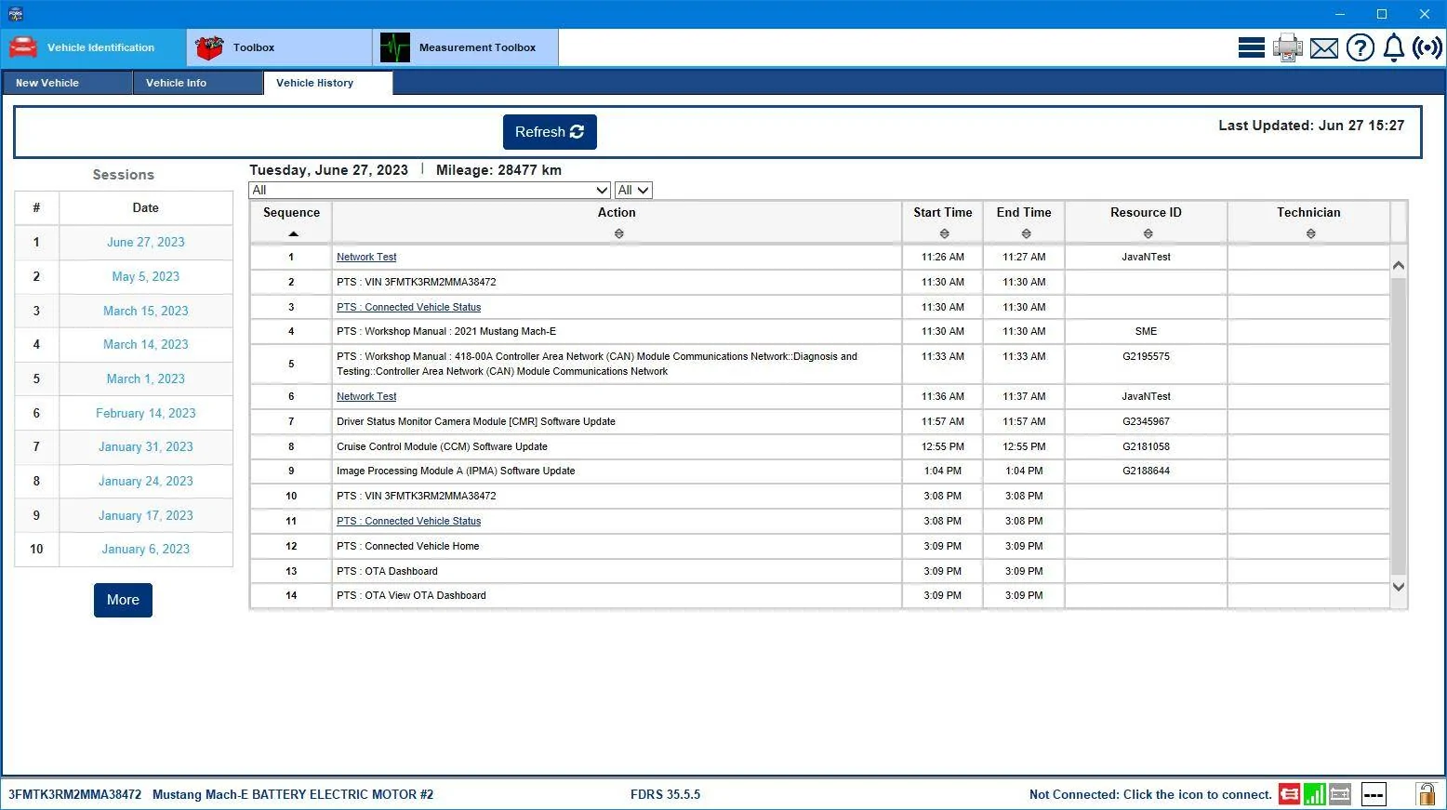
Task: Open the hamburger menu icon
Action: pyautogui.click(x=1251, y=47)
